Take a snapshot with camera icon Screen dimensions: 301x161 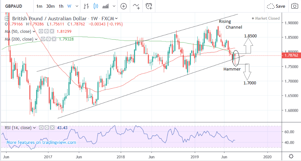[x=294, y=6]
